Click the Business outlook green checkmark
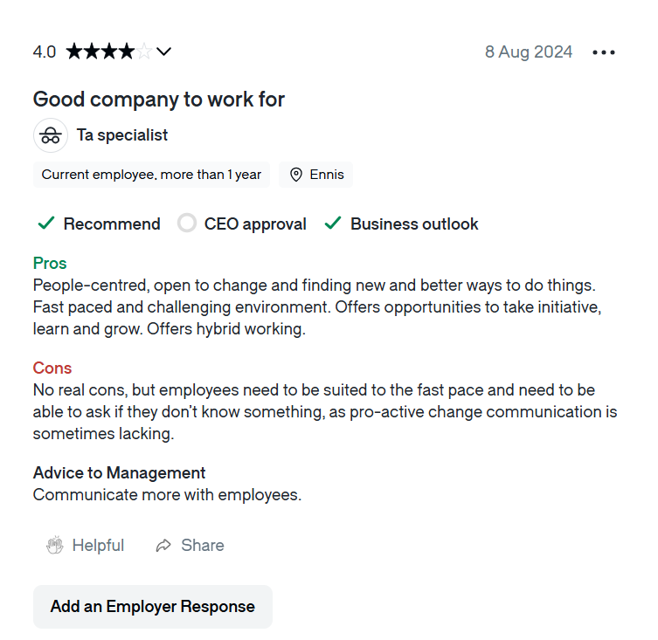Screen dimensions: 658x640 [x=332, y=224]
